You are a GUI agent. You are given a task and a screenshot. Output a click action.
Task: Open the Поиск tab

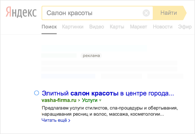click(x=49, y=27)
